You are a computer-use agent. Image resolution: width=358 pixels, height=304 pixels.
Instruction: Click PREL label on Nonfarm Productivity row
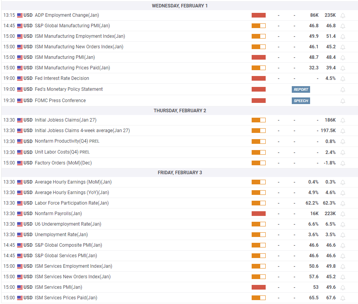94,141
